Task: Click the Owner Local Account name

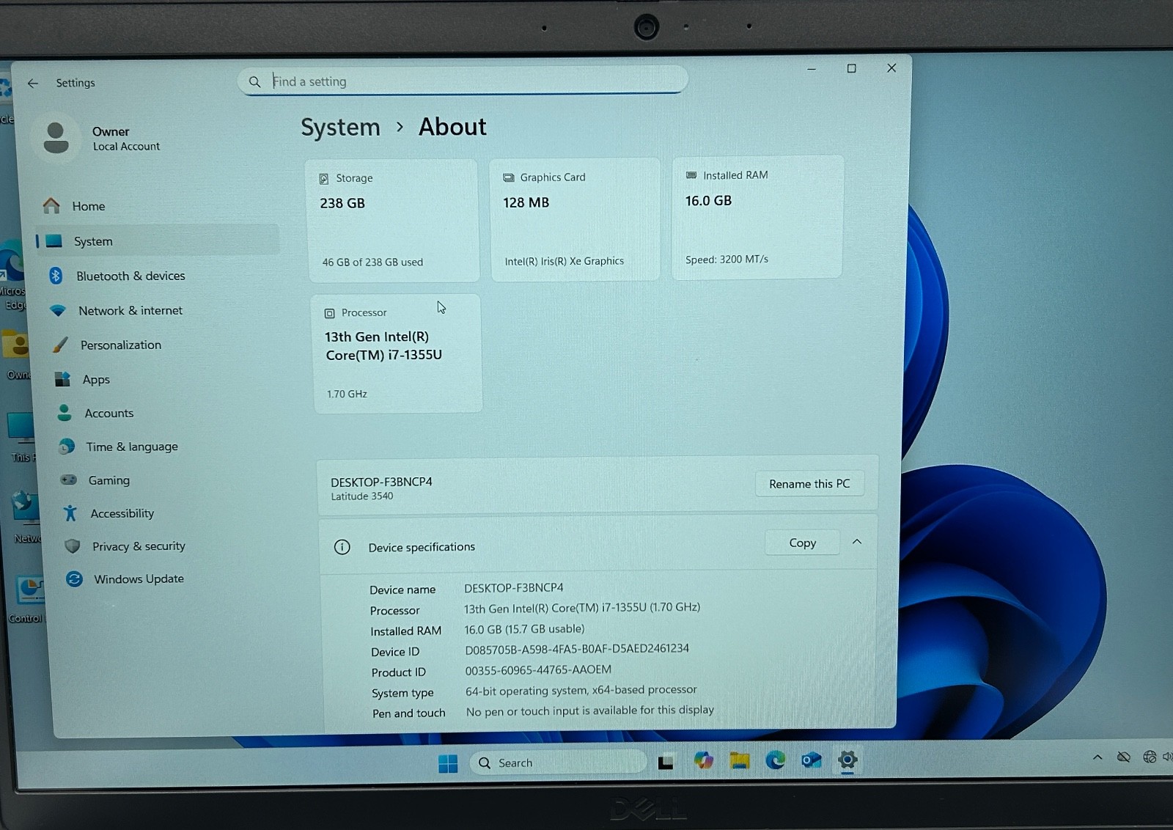Action: [x=125, y=139]
